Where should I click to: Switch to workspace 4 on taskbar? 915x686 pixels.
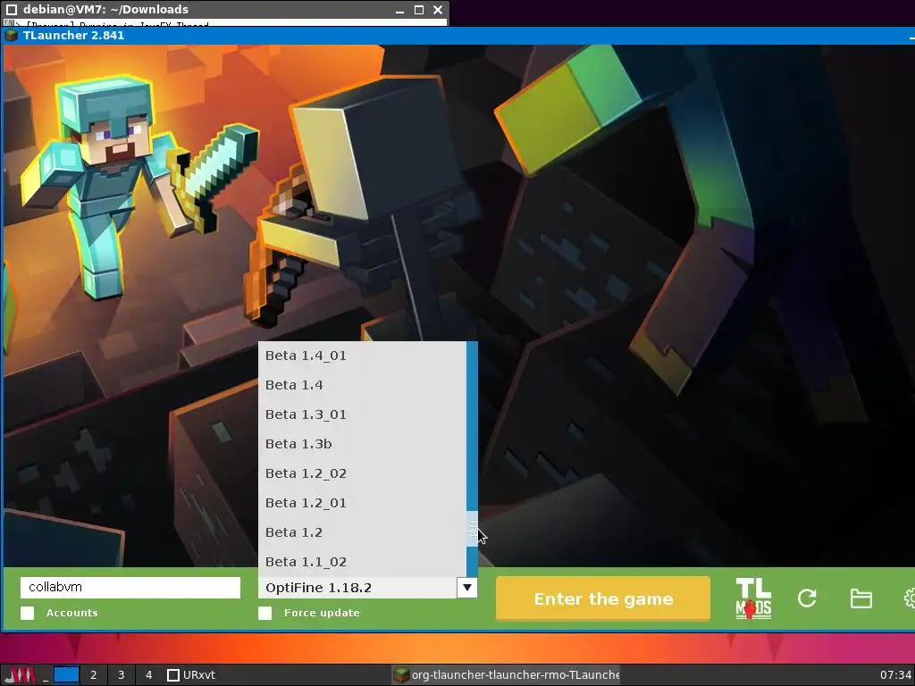coord(149,675)
